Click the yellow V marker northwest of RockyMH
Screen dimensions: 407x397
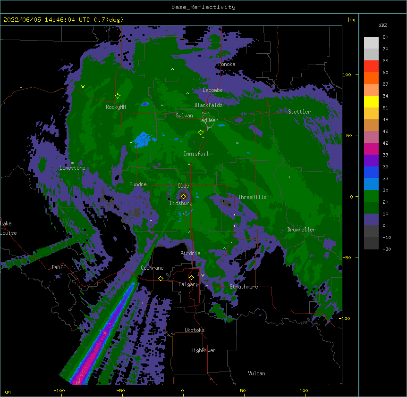pyautogui.click(x=83, y=87)
